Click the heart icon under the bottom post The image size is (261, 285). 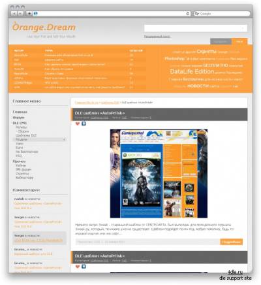(x=78, y=266)
